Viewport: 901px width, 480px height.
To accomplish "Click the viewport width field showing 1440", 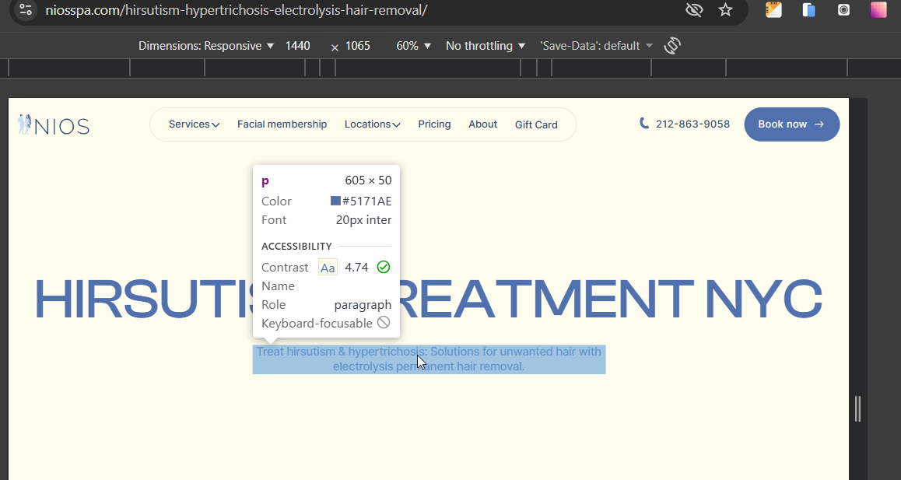I will 298,45.
